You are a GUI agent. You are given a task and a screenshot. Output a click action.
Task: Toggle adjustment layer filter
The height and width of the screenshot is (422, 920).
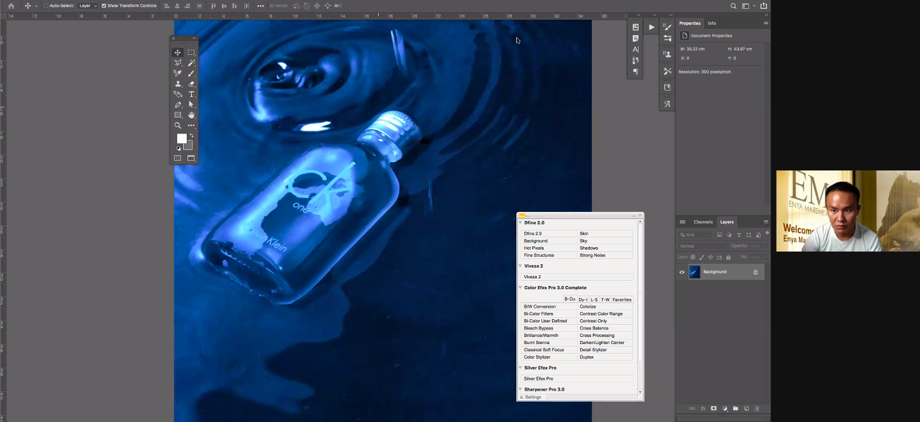point(729,235)
